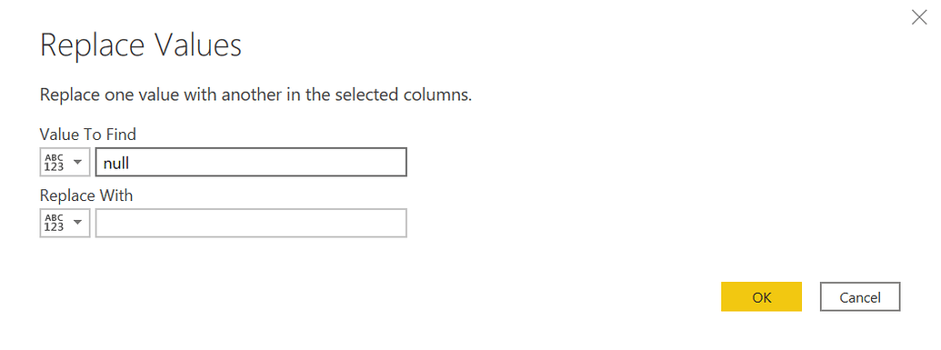Expand the Replace With type dropdown arrow
This screenshot has height=350, width=941.
coord(77,223)
